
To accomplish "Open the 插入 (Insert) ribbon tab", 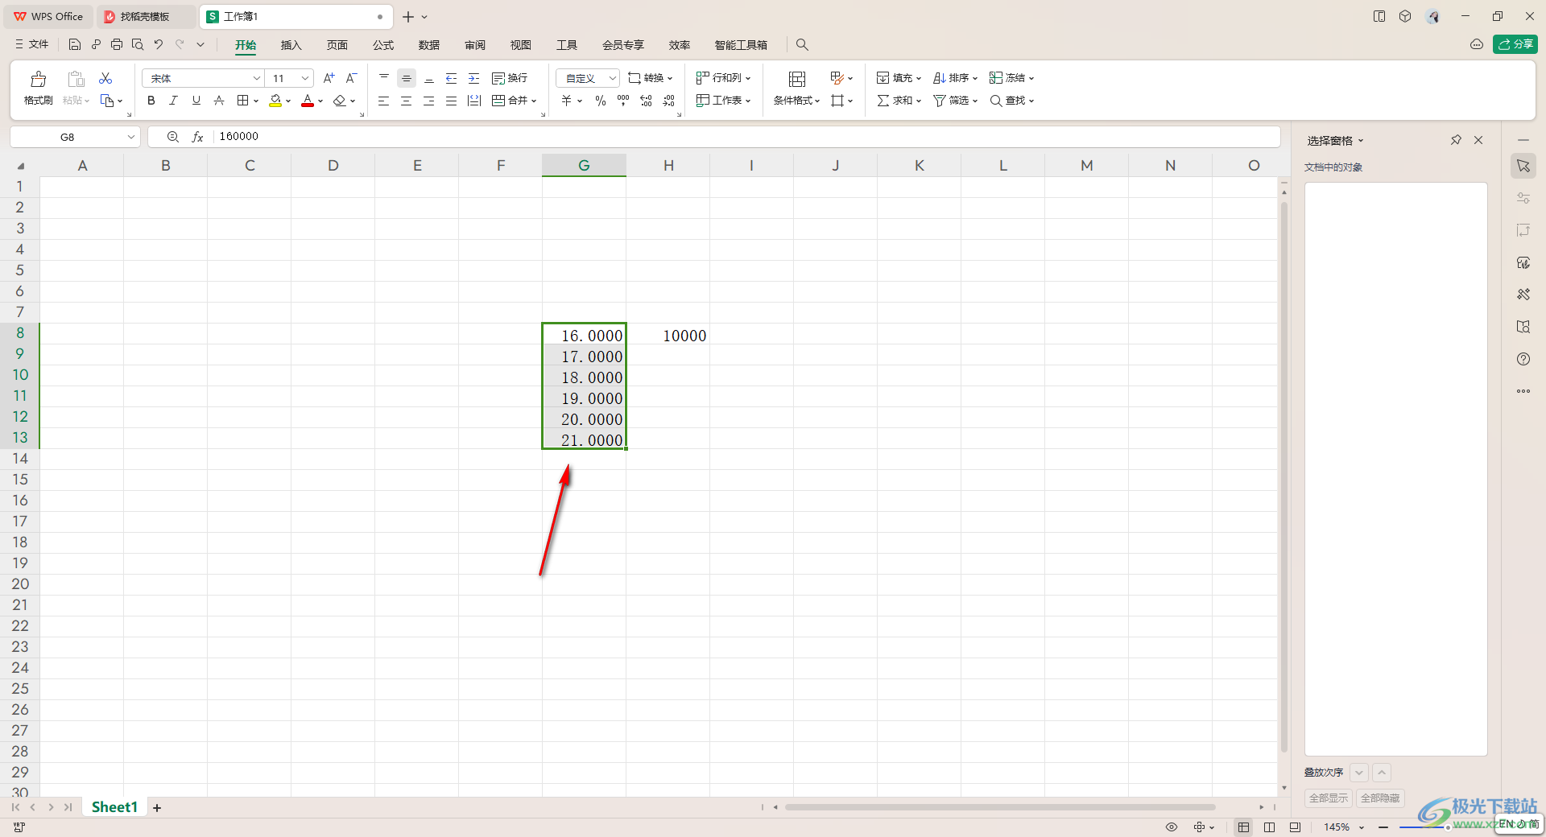I will [x=291, y=45].
